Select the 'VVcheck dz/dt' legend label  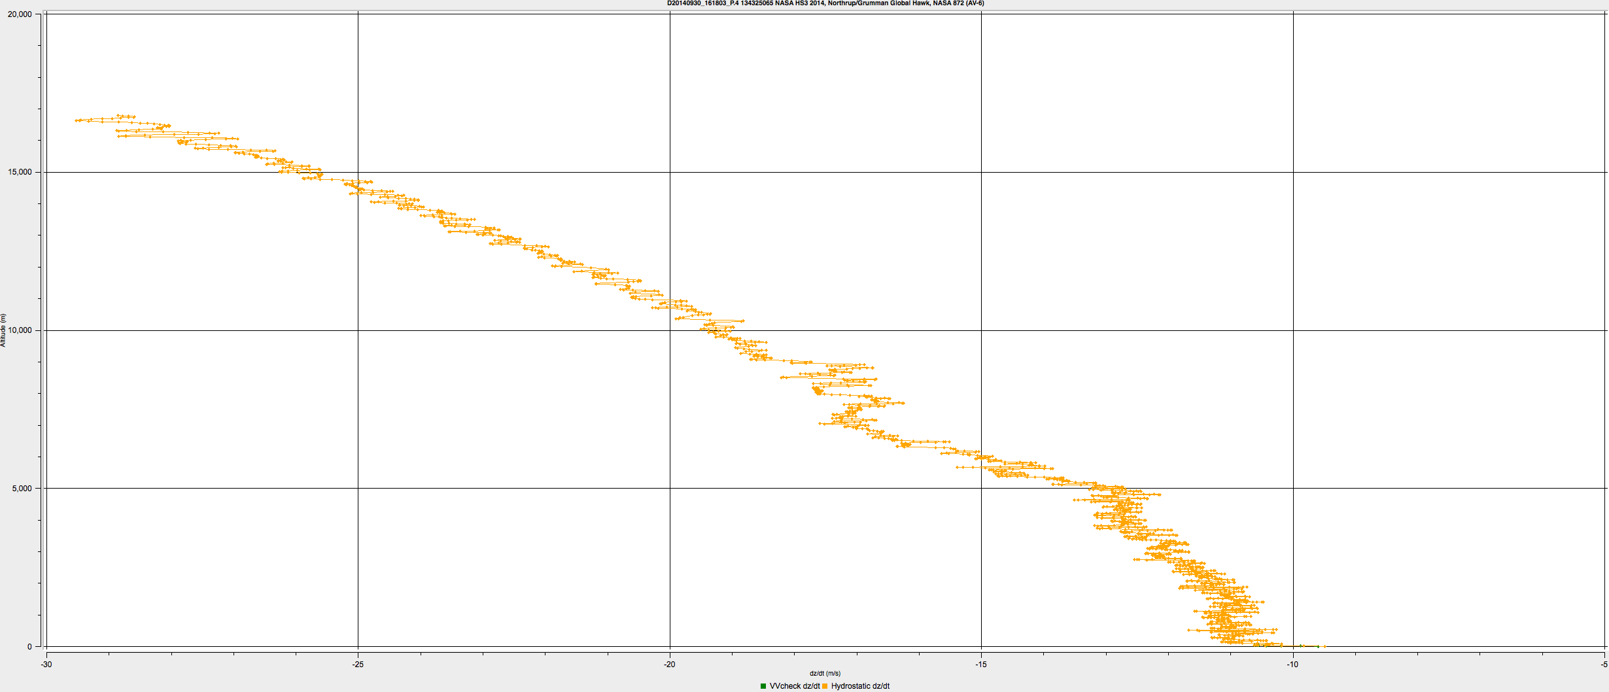tap(794, 686)
